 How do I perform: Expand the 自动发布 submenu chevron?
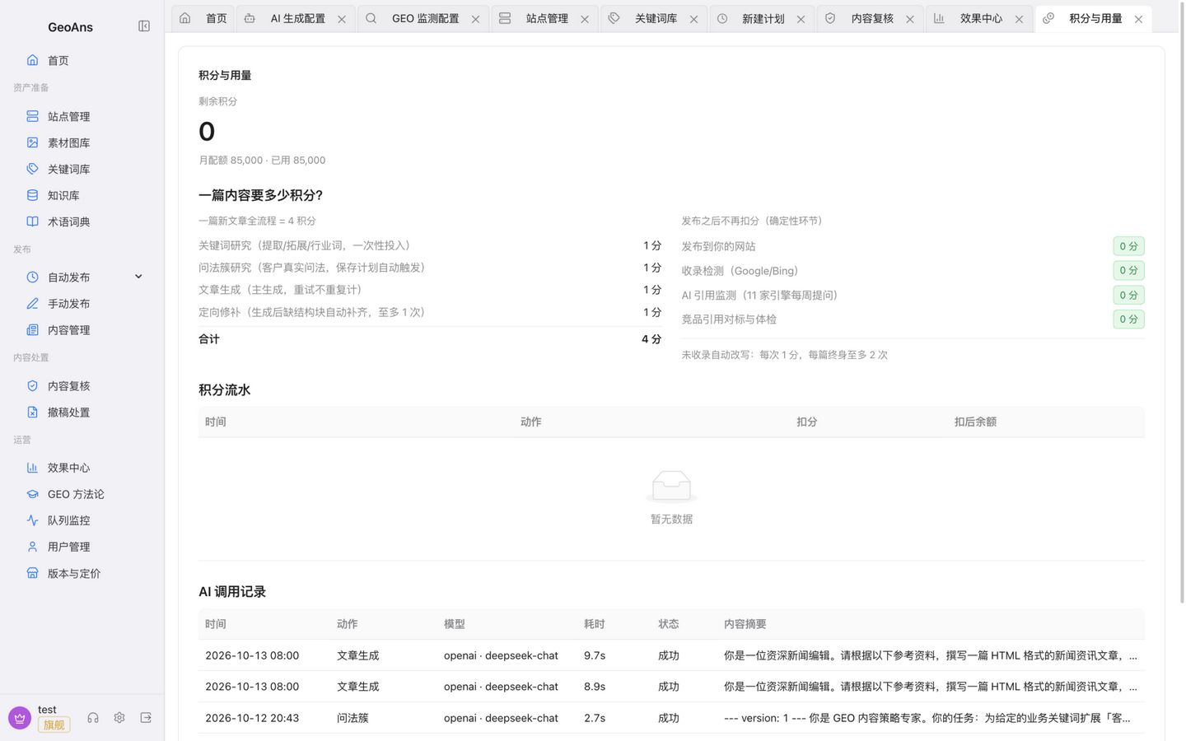click(x=138, y=277)
